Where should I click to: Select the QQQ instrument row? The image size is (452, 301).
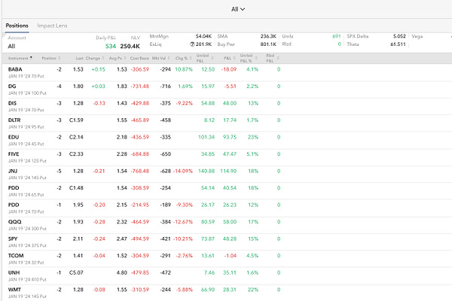coord(227,225)
